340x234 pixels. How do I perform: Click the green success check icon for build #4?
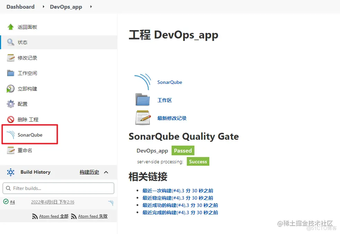pos(6,201)
